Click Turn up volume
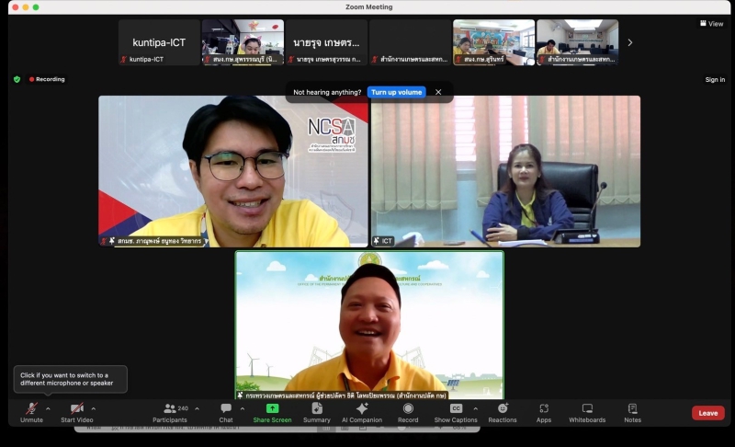 [397, 92]
